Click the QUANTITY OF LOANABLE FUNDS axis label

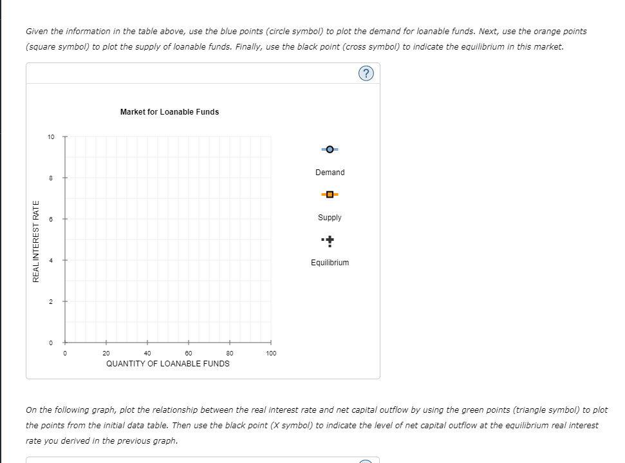[x=169, y=363]
